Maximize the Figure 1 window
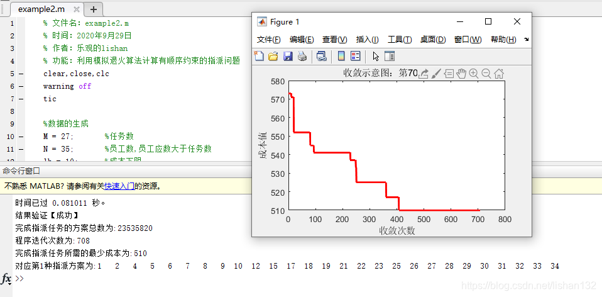 (x=488, y=21)
